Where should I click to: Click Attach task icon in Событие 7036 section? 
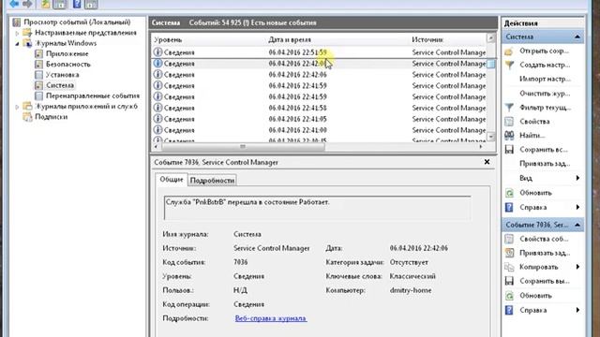click(509, 253)
